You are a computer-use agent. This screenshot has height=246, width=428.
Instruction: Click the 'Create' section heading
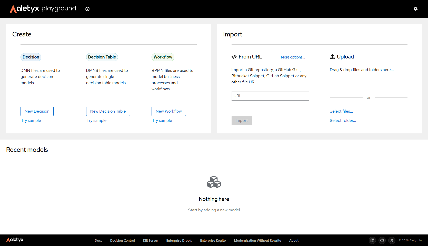(x=22, y=34)
